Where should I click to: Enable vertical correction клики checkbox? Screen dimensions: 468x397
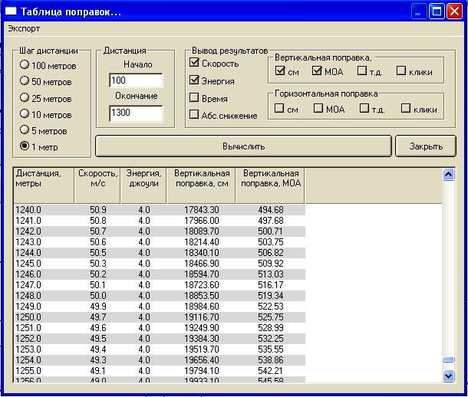401,71
